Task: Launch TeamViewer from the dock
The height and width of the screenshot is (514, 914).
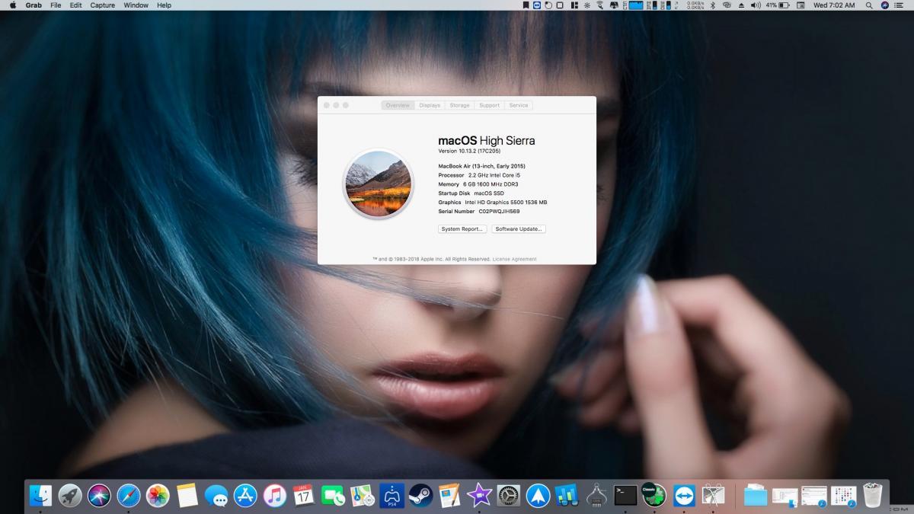Action: [x=684, y=496]
